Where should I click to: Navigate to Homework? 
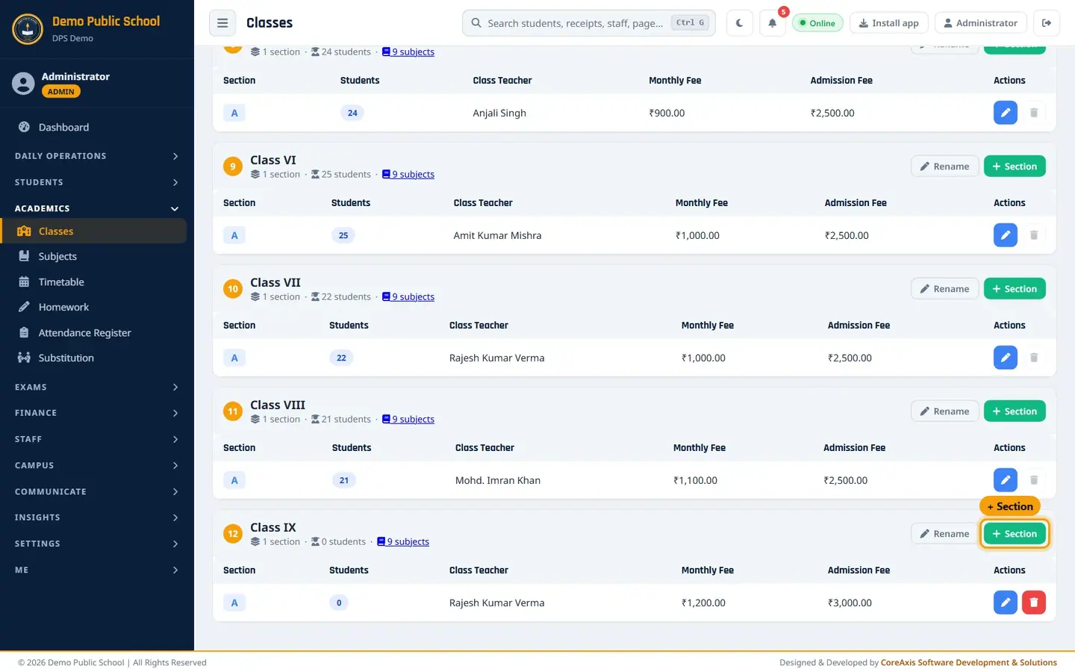pos(94,307)
